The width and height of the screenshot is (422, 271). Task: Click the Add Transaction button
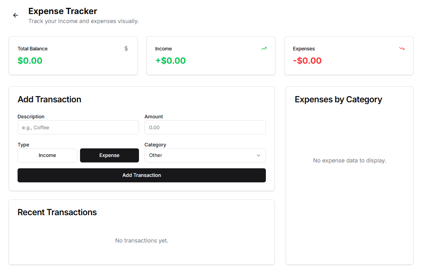point(141,175)
